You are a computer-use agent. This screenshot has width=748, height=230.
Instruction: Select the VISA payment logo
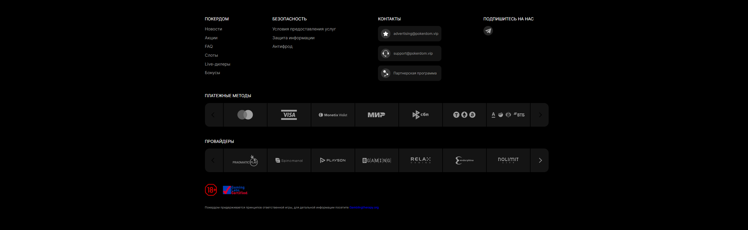point(289,115)
